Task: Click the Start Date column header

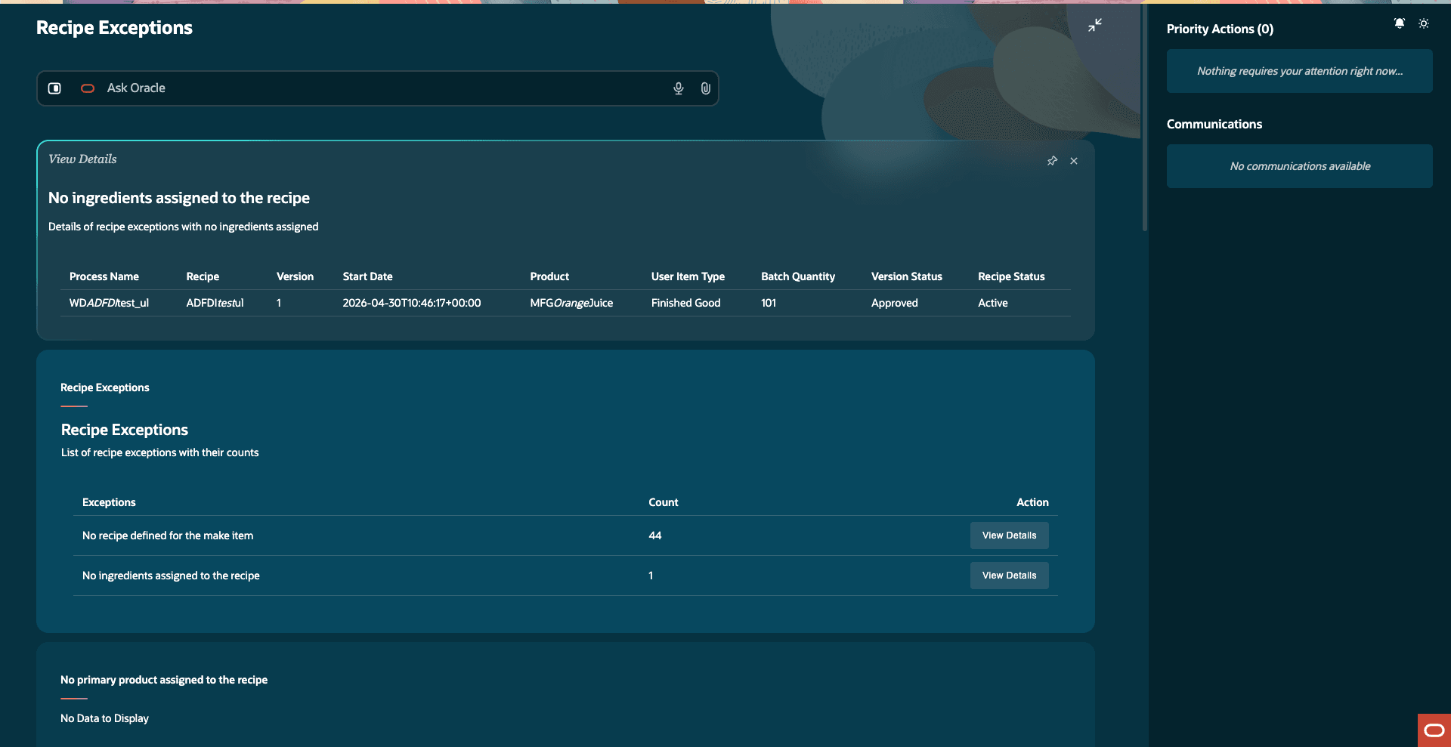Action: click(367, 276)
